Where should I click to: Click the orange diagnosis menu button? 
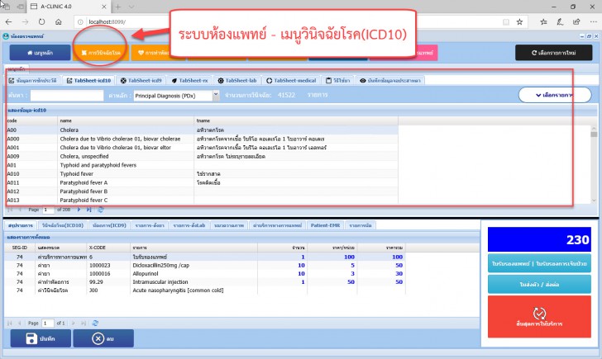click(x=101, y=53)
